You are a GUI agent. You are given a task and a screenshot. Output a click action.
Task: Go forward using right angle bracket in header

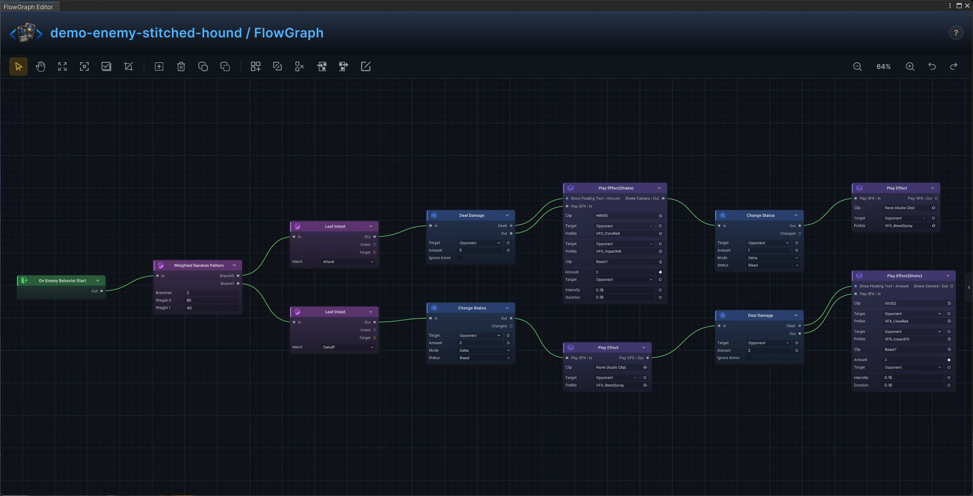(39, 34)
